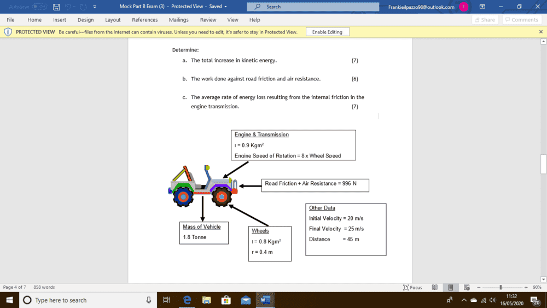Select Print Layout view button
Screen dimensions: 547x308
coord(450,287)
